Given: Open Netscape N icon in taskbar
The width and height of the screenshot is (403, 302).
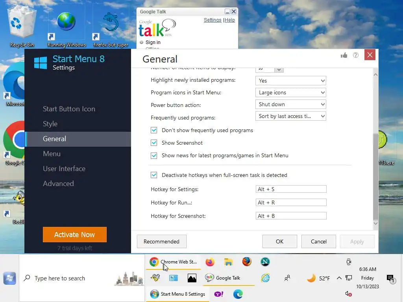Looking at the screenshot, I should [x=265, y=262].
